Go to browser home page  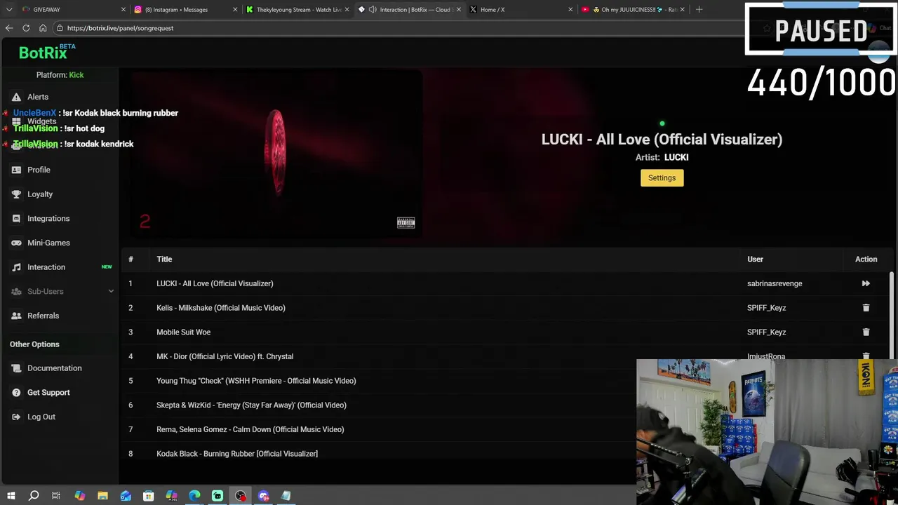[x=43, y=28]
